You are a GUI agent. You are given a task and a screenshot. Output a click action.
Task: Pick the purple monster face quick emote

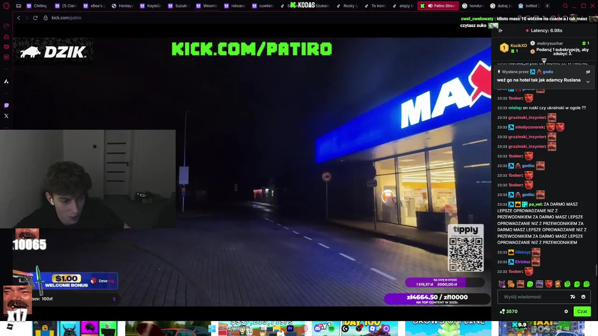539,284
